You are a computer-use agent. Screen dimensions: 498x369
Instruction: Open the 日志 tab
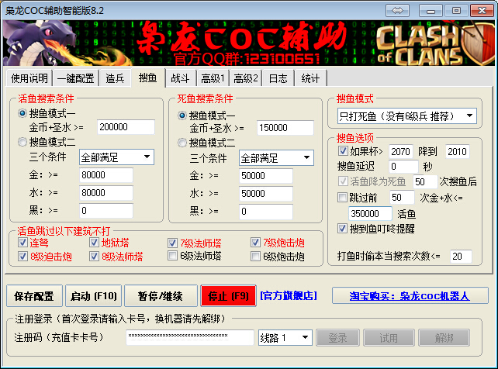click(278, 78)
